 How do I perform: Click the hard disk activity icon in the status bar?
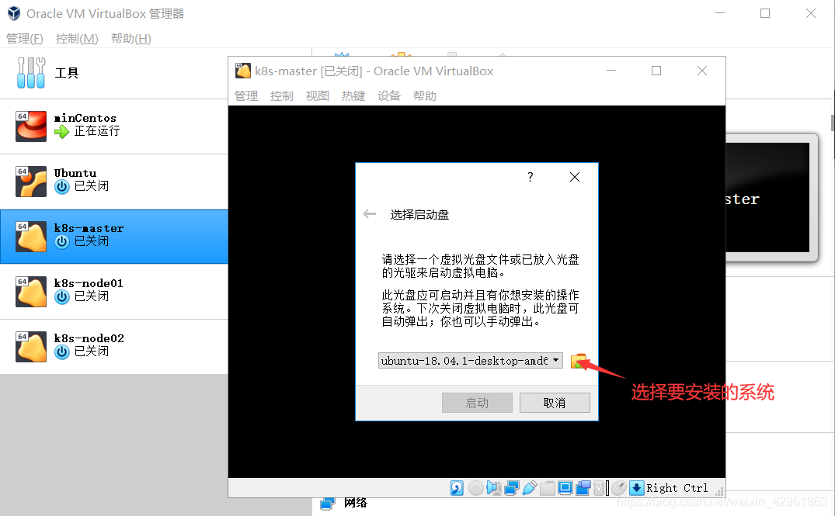click(457, 488)
